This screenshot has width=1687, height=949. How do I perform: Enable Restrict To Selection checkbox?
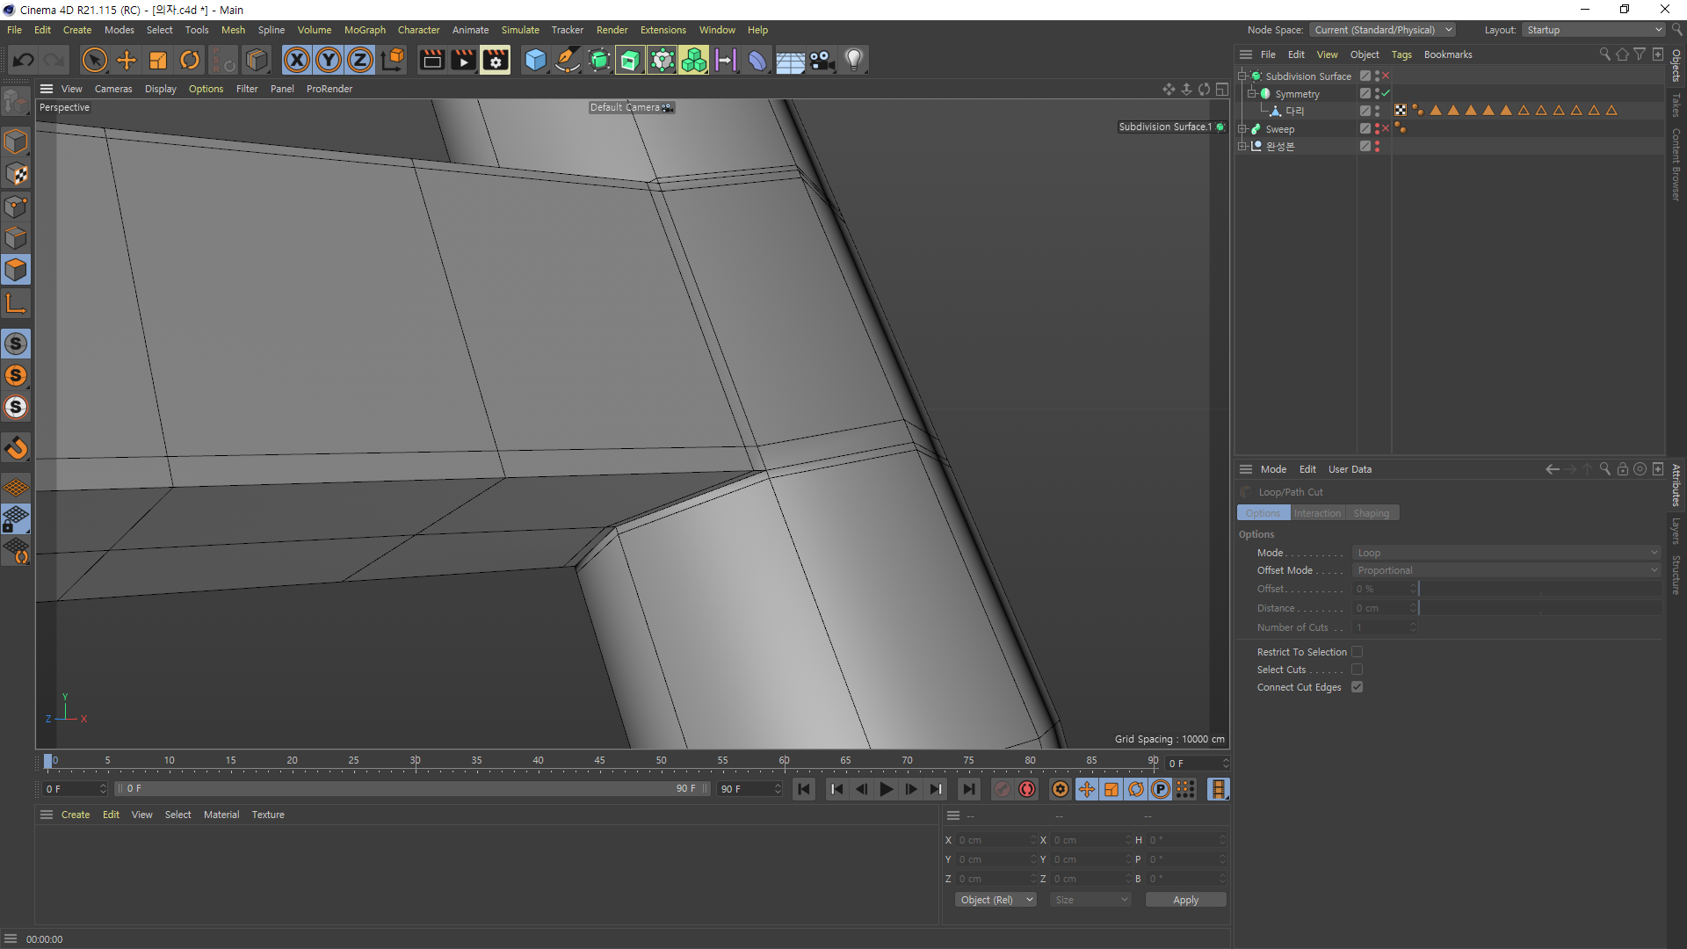pos(1357,652)
